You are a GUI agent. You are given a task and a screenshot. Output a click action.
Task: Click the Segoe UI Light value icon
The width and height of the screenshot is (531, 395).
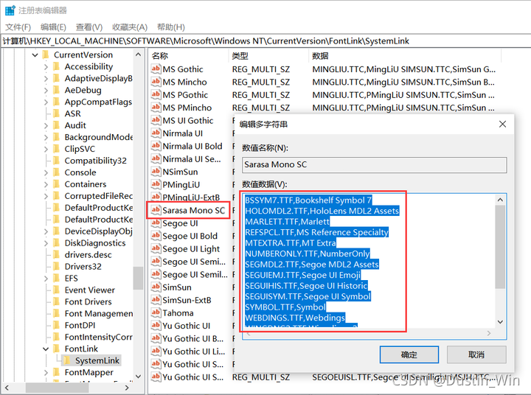click(156, 249)
